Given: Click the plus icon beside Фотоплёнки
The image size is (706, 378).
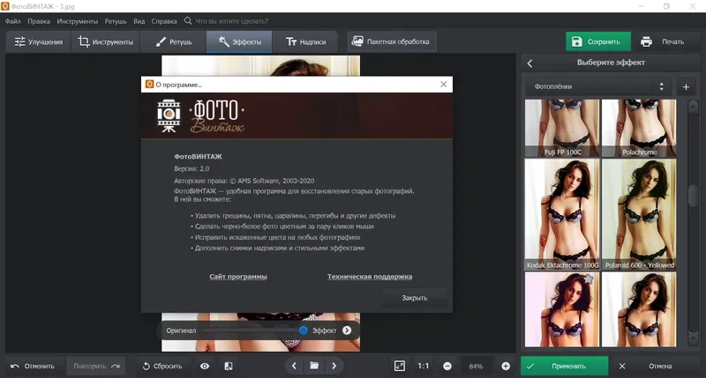Looking at the screenshot, I should tap(686, 86).
